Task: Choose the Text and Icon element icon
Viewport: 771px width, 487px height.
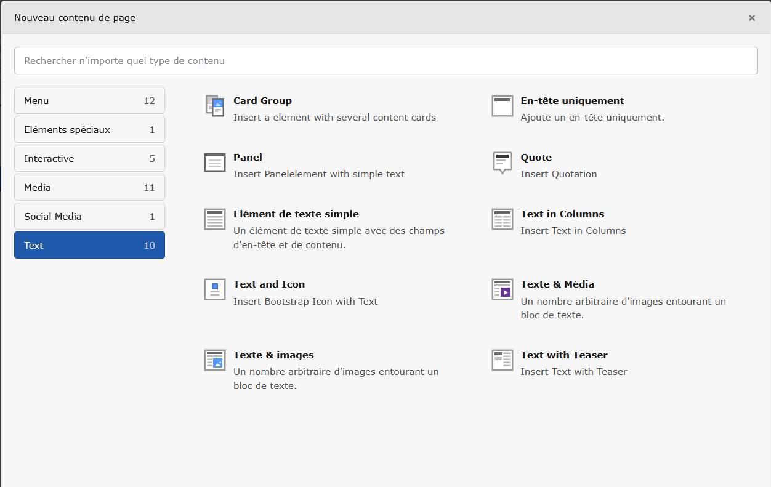Action: [214, 289]
